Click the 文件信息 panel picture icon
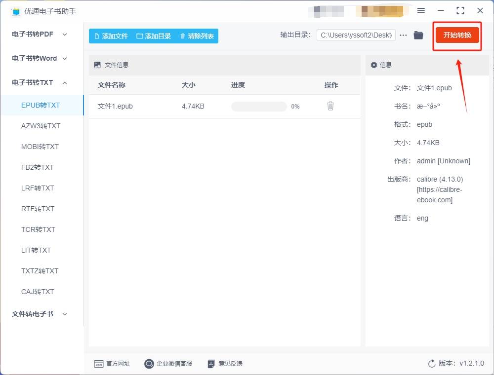Viewport: 494px width, 375px height. click(x=97, y=65)
